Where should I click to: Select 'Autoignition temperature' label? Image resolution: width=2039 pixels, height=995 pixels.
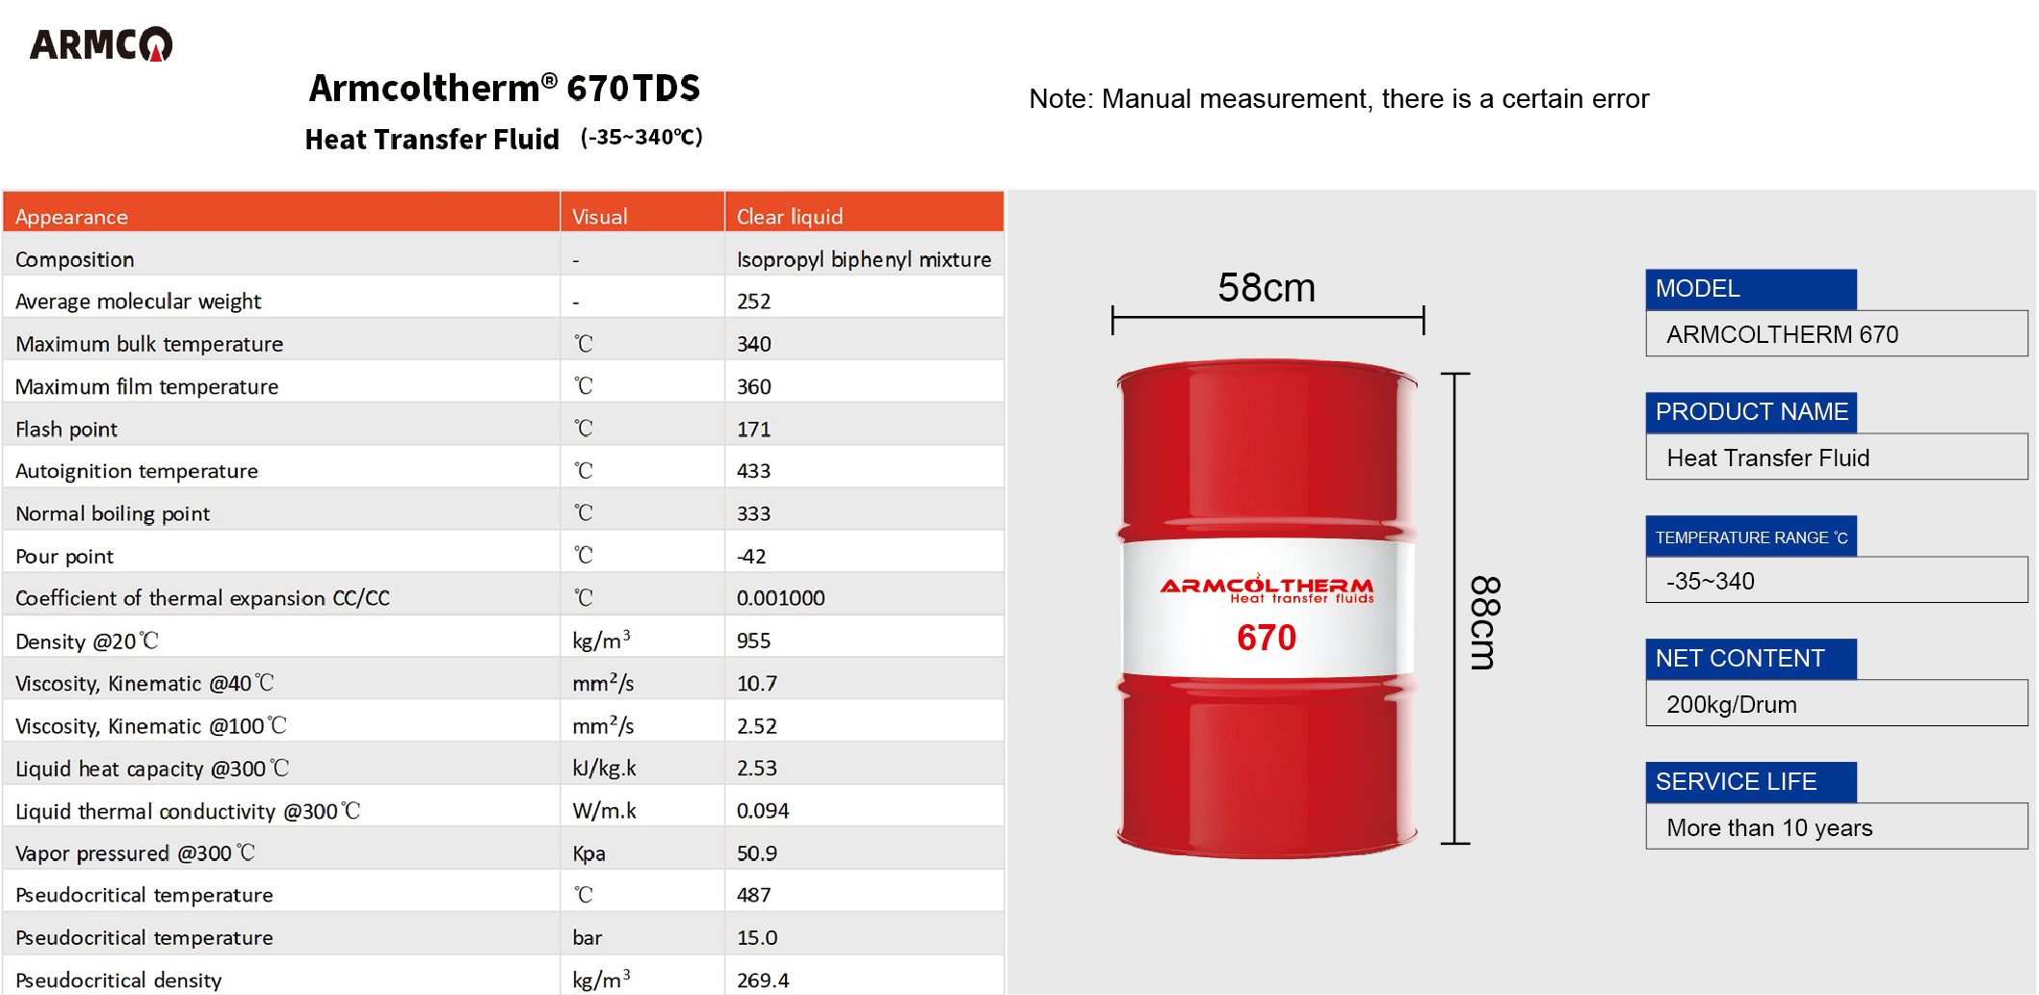pos(137,471)
